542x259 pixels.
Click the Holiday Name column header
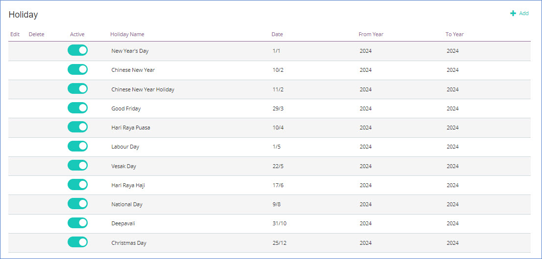pyautogui.click(x=127, y=34)
